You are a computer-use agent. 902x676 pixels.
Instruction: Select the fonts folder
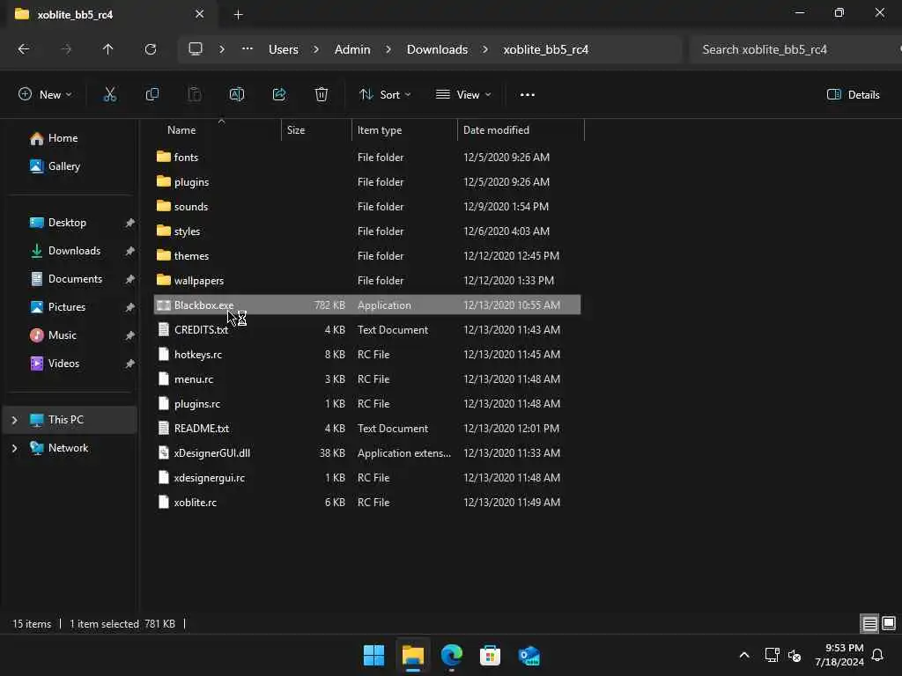pos(367,157)
